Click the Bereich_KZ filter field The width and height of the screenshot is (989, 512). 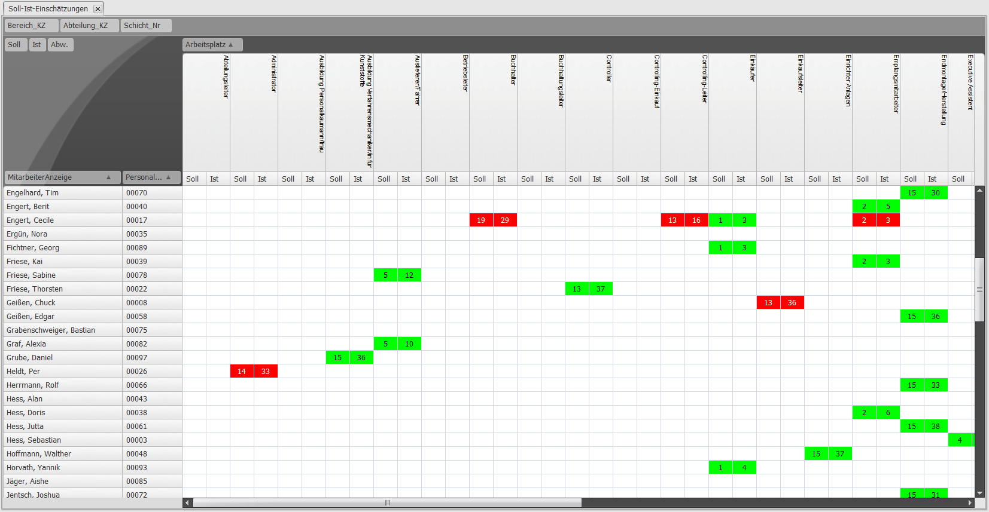32,26
